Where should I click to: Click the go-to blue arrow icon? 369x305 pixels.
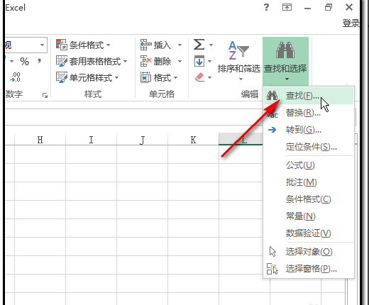tap(272, 130)
